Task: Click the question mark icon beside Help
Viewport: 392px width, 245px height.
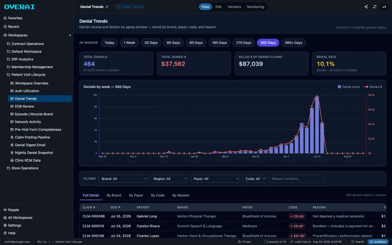Action: pos(5,233)
